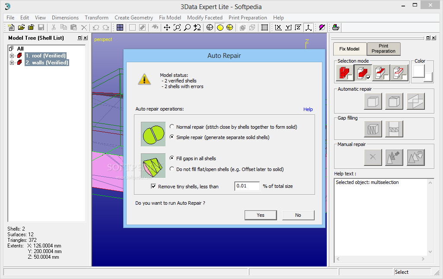Click the Delete X toolbar icon
443x279 pixels.
[x=84, y=27]
